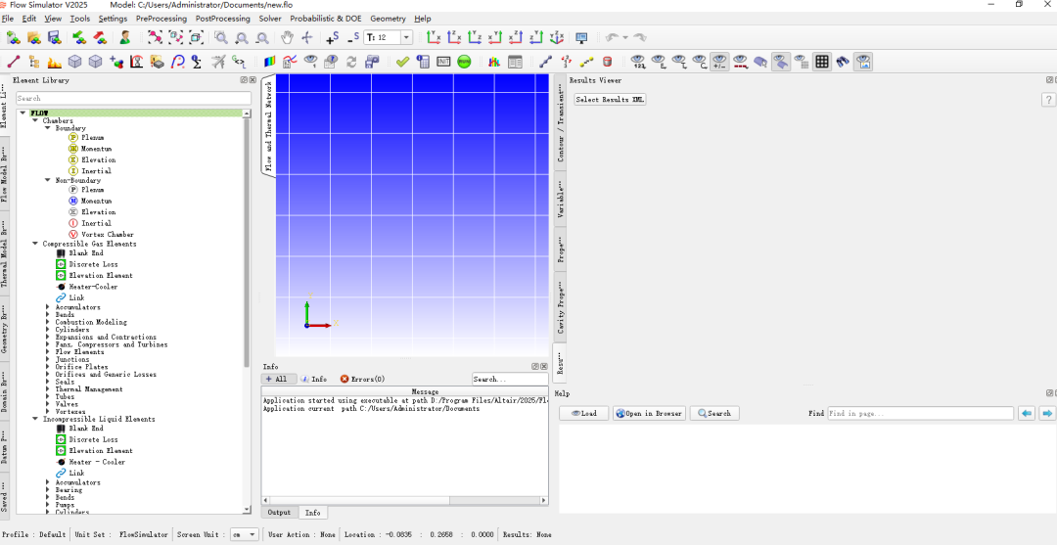This screenshot has width=1057, height=545.
Task: Click the Open in Browser button
Action: pyautogui.click(x=649, y=413)
